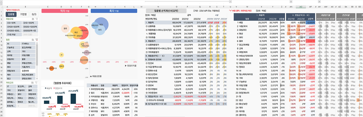The width and height of the screenshot is (363, 117).
Task: Open the 기업별 tab
Action: point(23,14)
